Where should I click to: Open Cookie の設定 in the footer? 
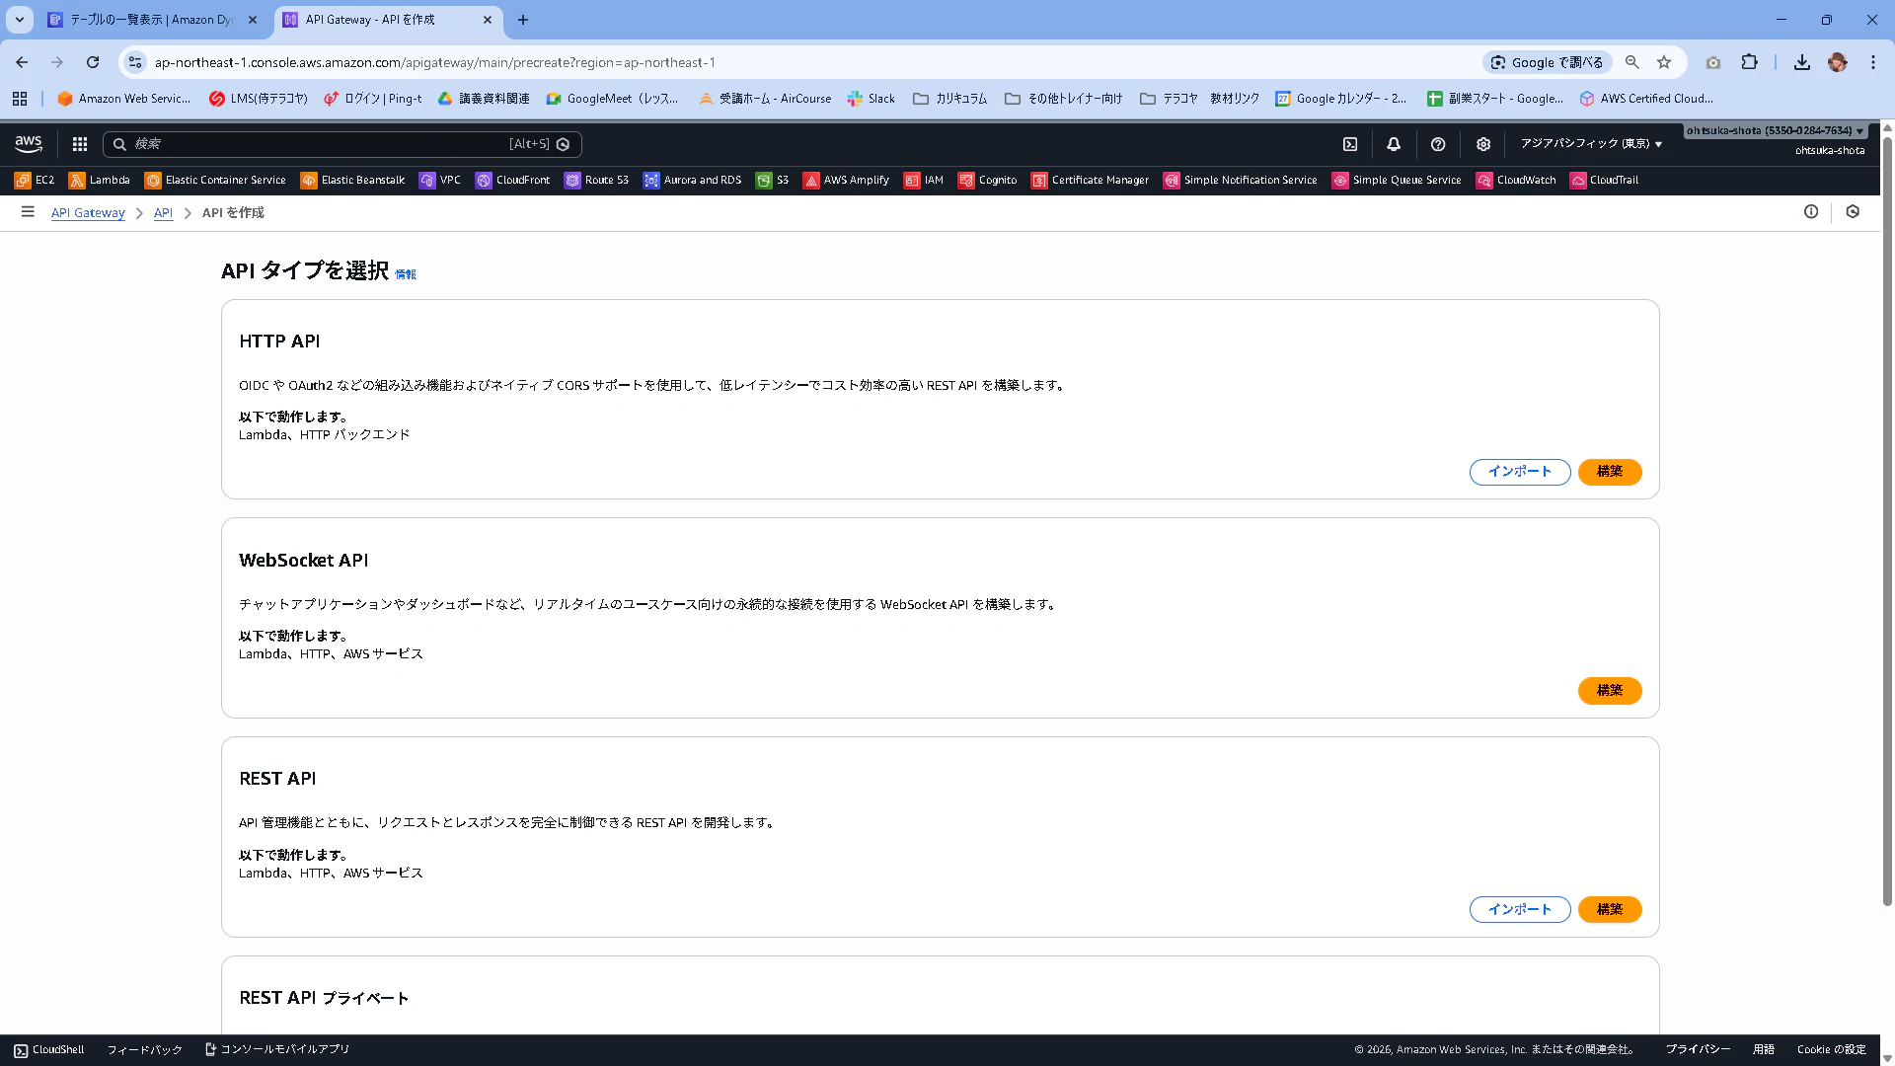point(1832,1050)
